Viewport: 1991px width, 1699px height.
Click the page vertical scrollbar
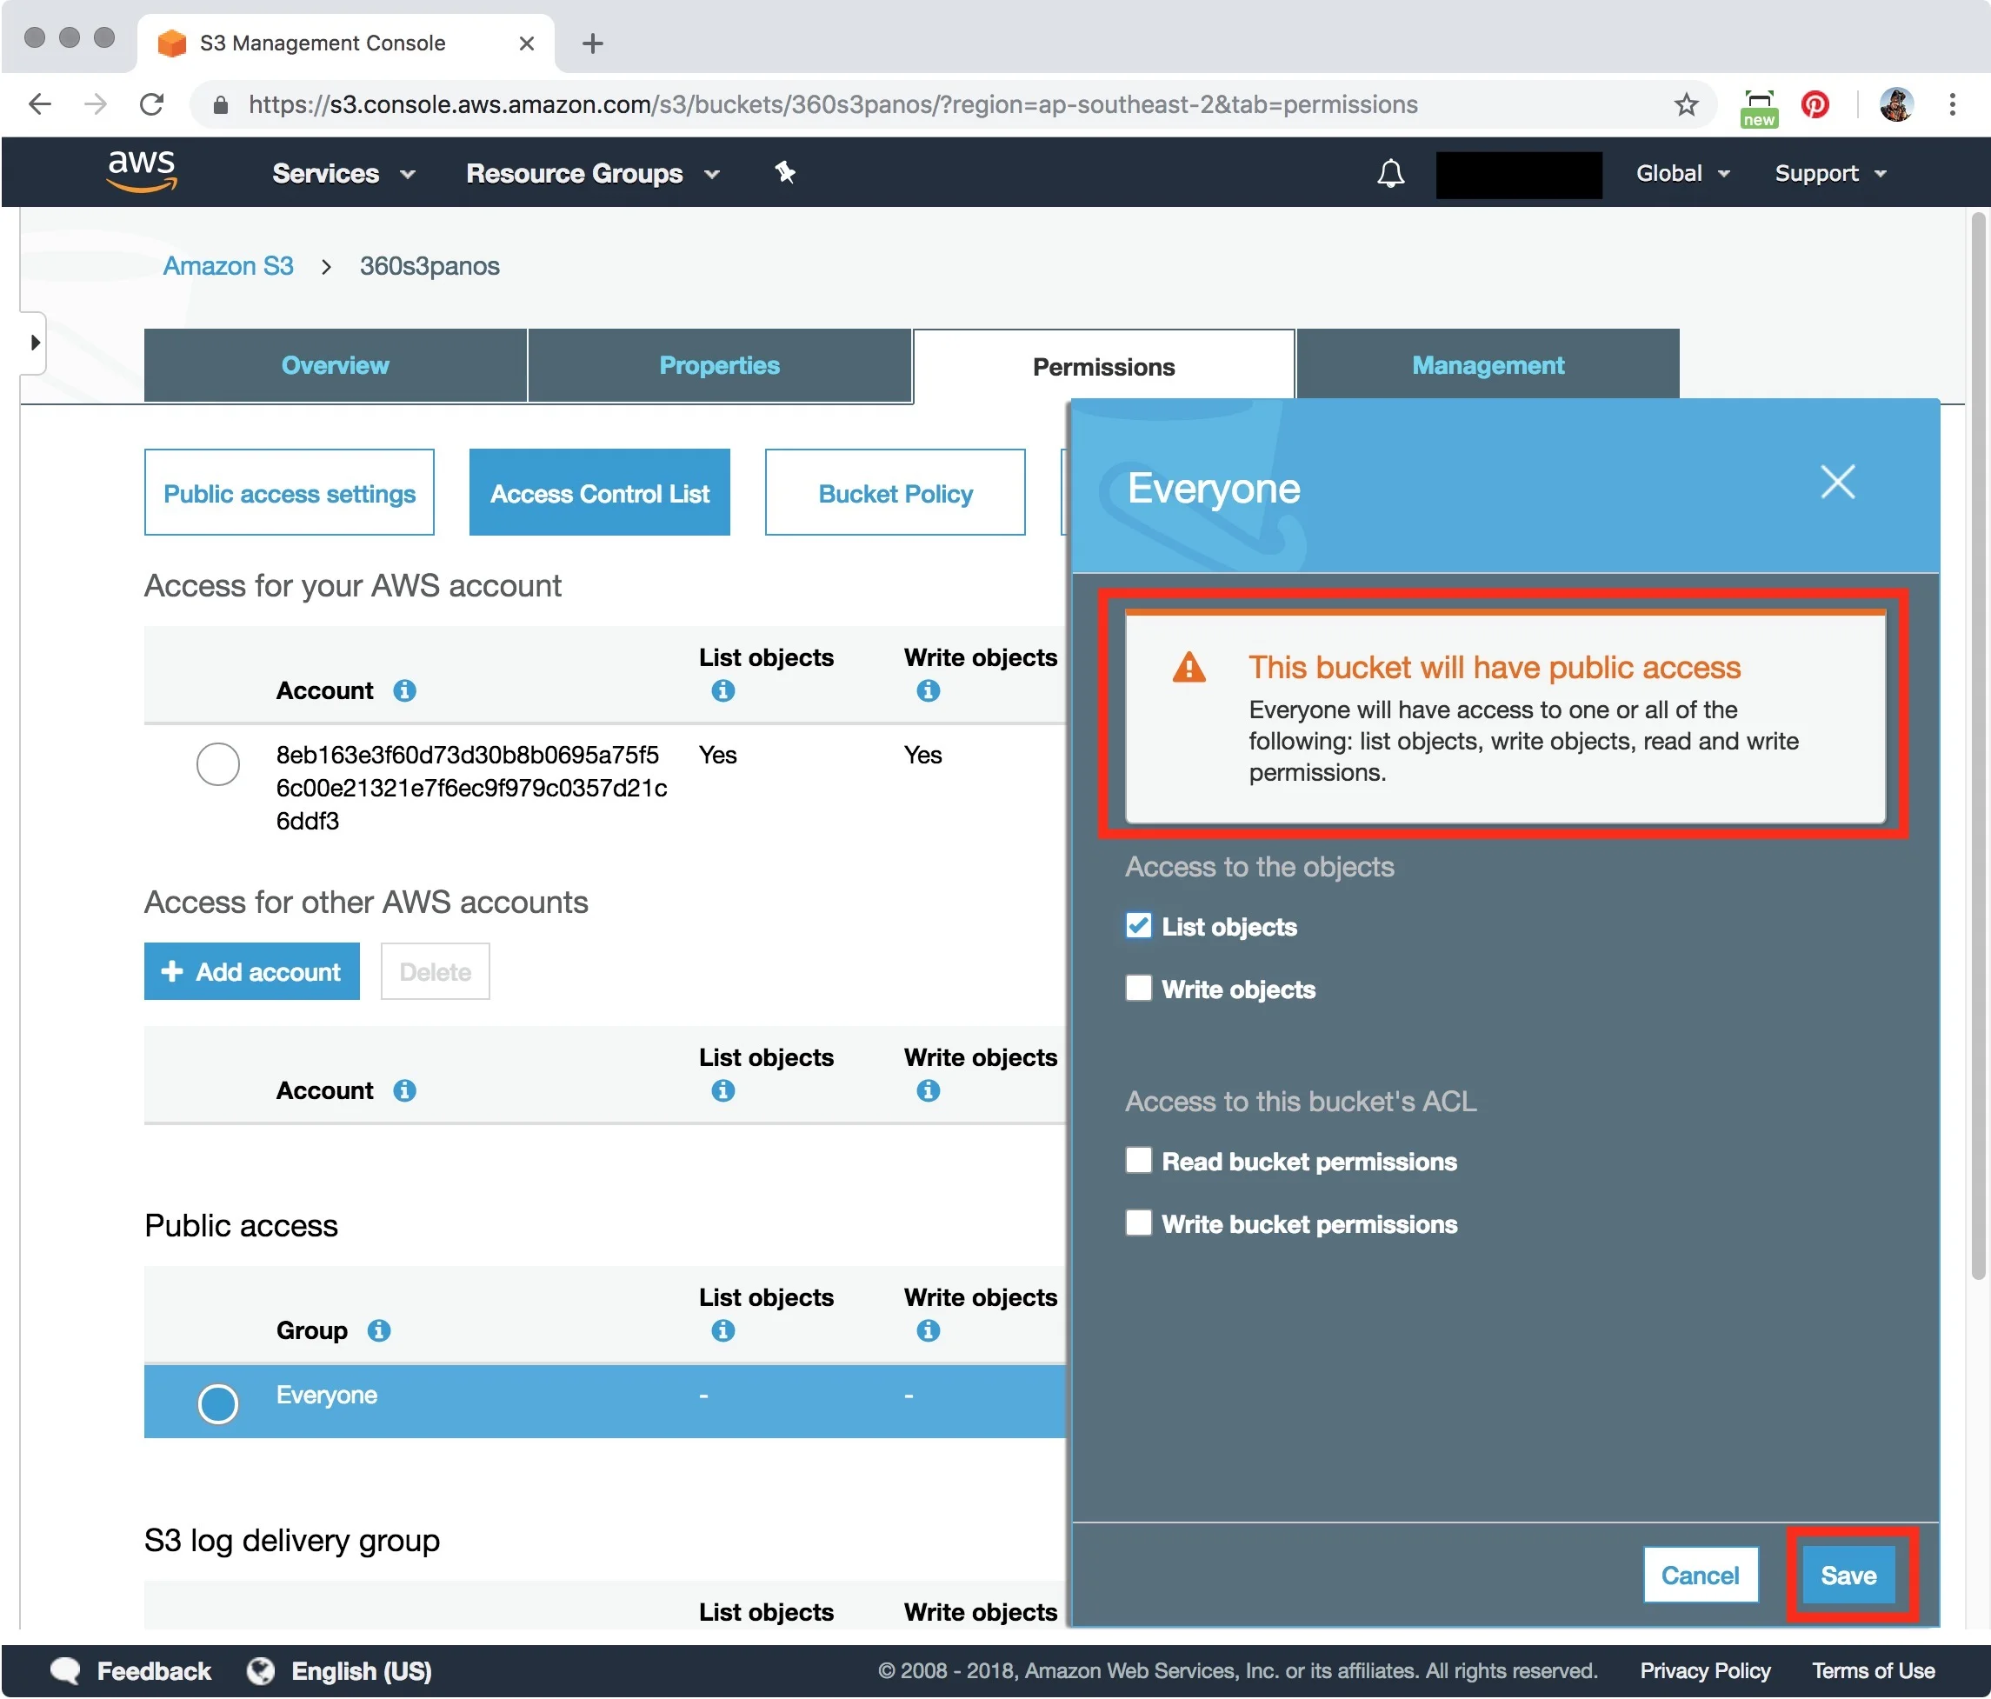pyautogui.click(x=1978, y=747)
